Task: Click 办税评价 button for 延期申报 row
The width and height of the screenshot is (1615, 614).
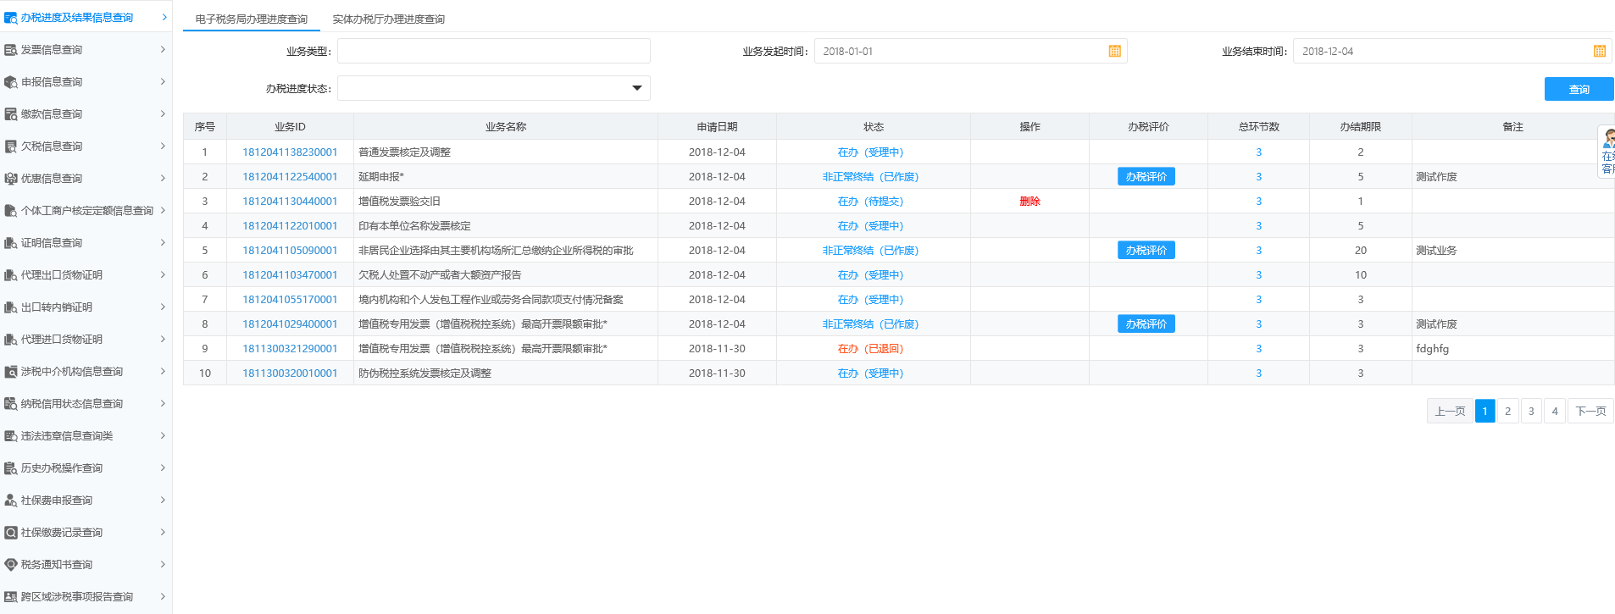Action: point(1146,177)
